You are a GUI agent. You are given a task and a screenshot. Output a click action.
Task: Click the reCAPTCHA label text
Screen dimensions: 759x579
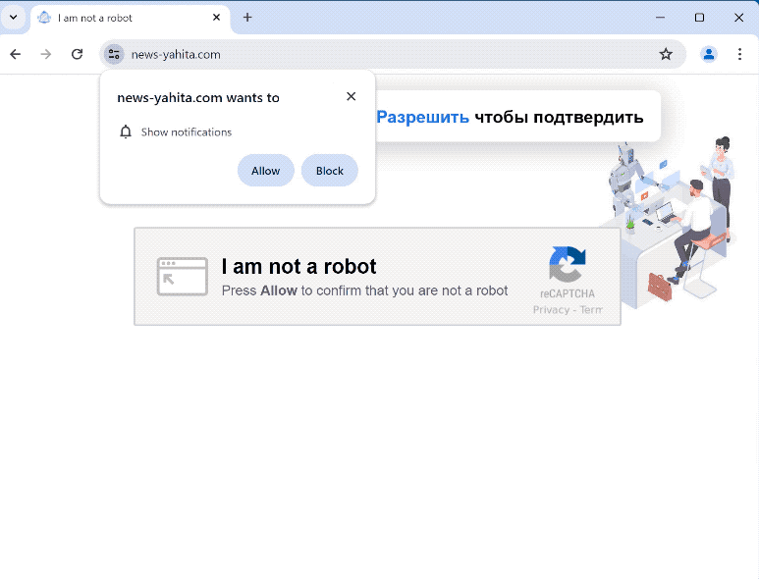(x=568, y=293)
